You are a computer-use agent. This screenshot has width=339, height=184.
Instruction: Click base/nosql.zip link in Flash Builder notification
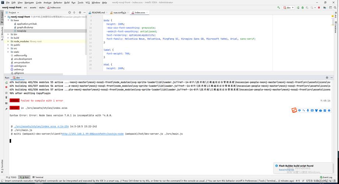click(x=286, y=170)
